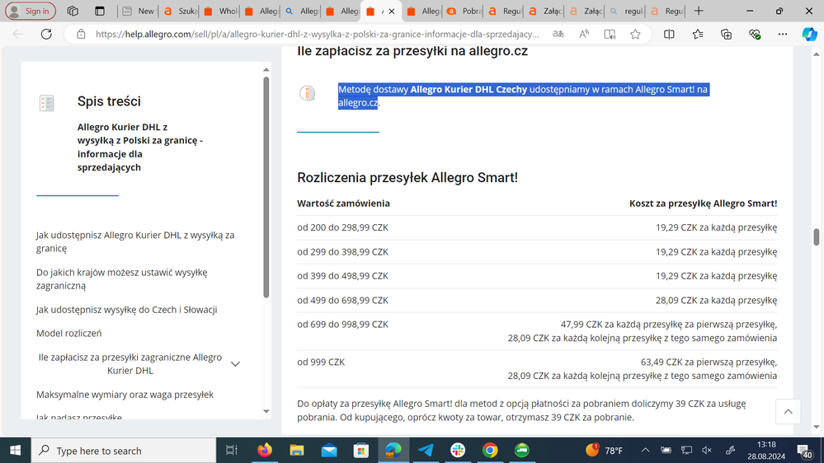Screen dimensions: 824x463
Task: Switch to the last 'Regu' tab
Action: tap(666, 11)
